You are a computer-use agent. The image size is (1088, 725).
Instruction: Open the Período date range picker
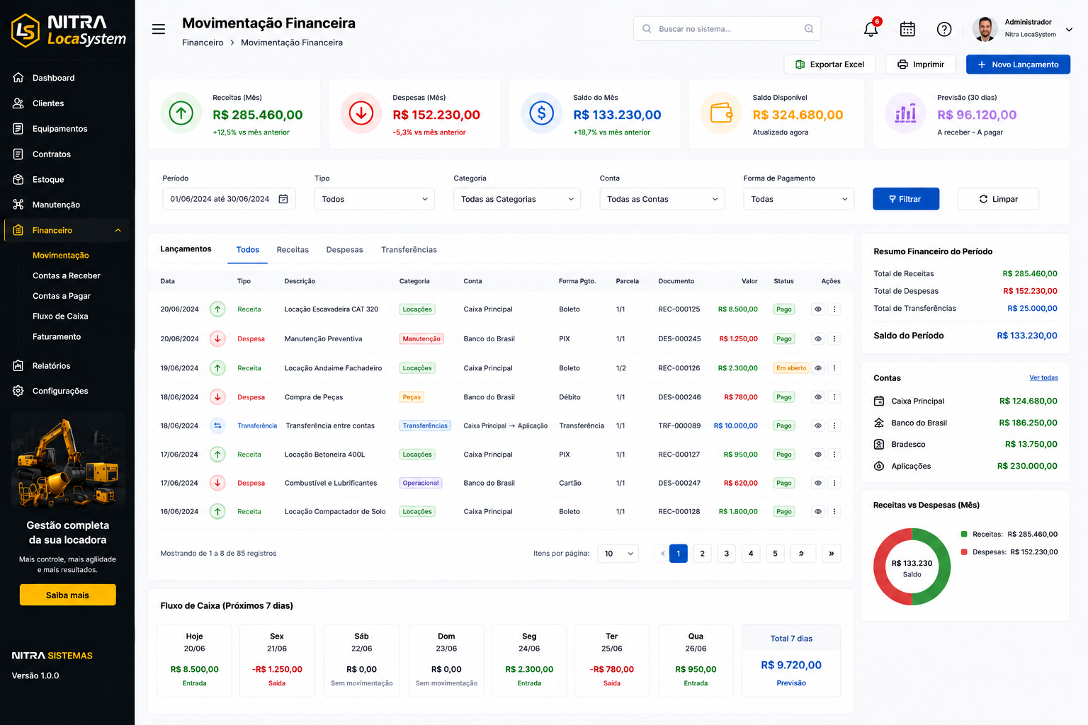229,199
